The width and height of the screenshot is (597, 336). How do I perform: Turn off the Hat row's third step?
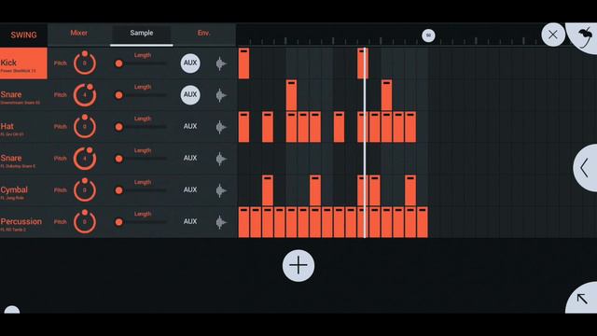tap(268, 127)
